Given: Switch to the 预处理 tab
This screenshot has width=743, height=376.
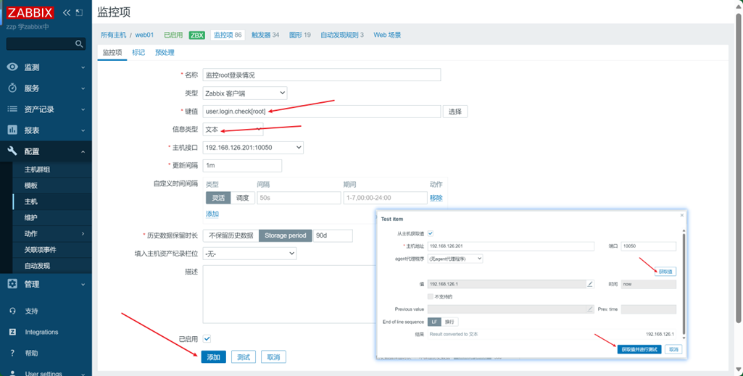Looking at the screenshot, I should tap(165, 53).
